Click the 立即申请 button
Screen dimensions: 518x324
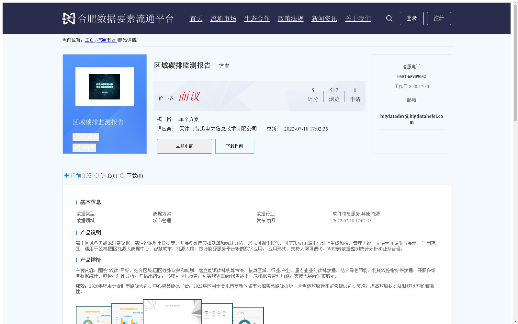click(184, 146)
